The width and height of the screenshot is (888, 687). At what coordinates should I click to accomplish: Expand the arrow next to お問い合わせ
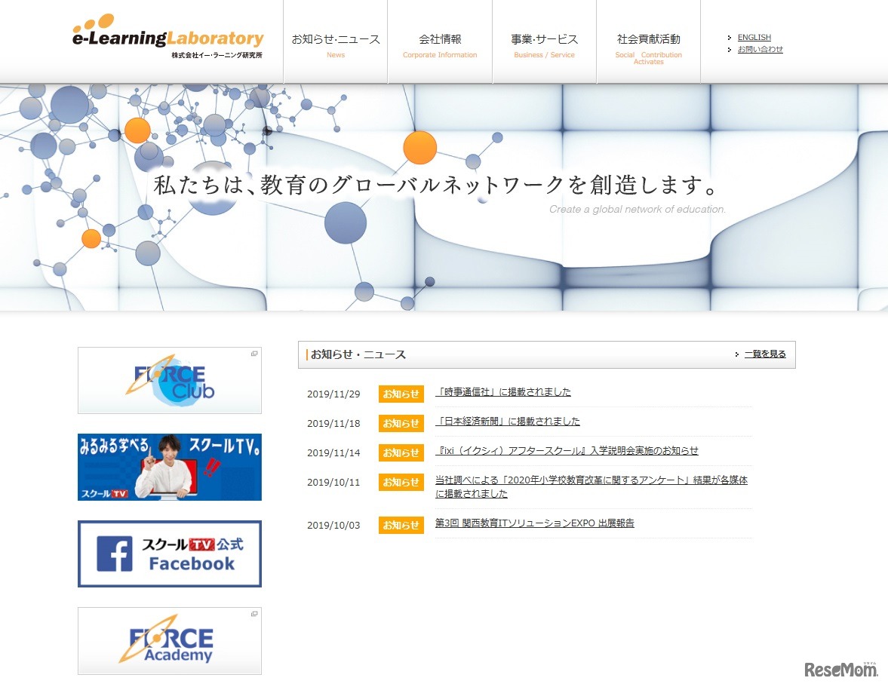coord(728,49)
